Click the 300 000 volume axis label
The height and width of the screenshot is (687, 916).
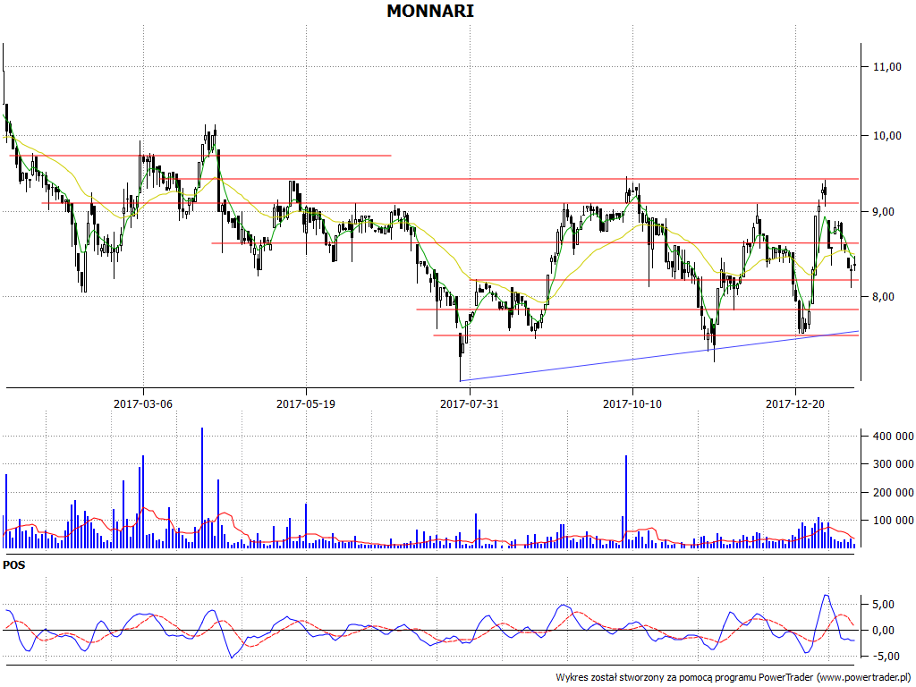[x=893, y=464]
